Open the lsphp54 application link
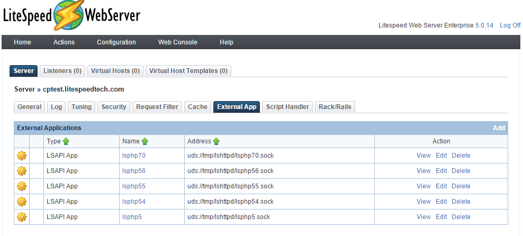Screen dimensions: 523x236 tap(134, 202)
